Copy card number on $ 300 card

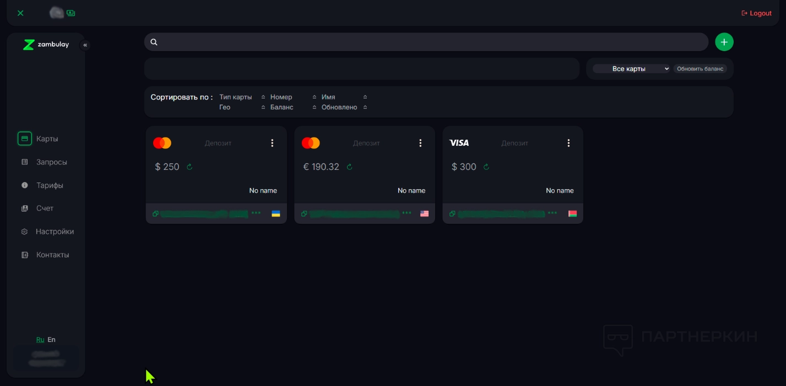coord(452,213)
